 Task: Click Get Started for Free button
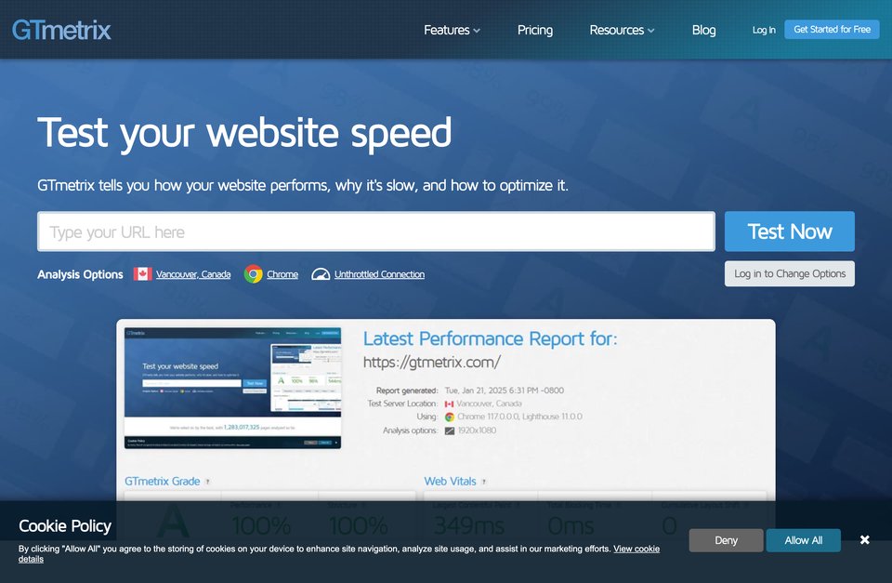tap(832, 30)
